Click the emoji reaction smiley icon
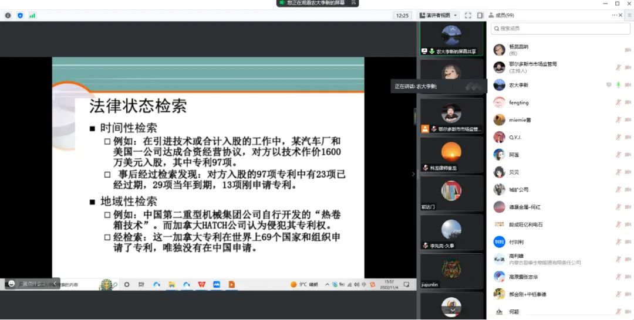The image size is (634, 320). (x=11, y=283)
